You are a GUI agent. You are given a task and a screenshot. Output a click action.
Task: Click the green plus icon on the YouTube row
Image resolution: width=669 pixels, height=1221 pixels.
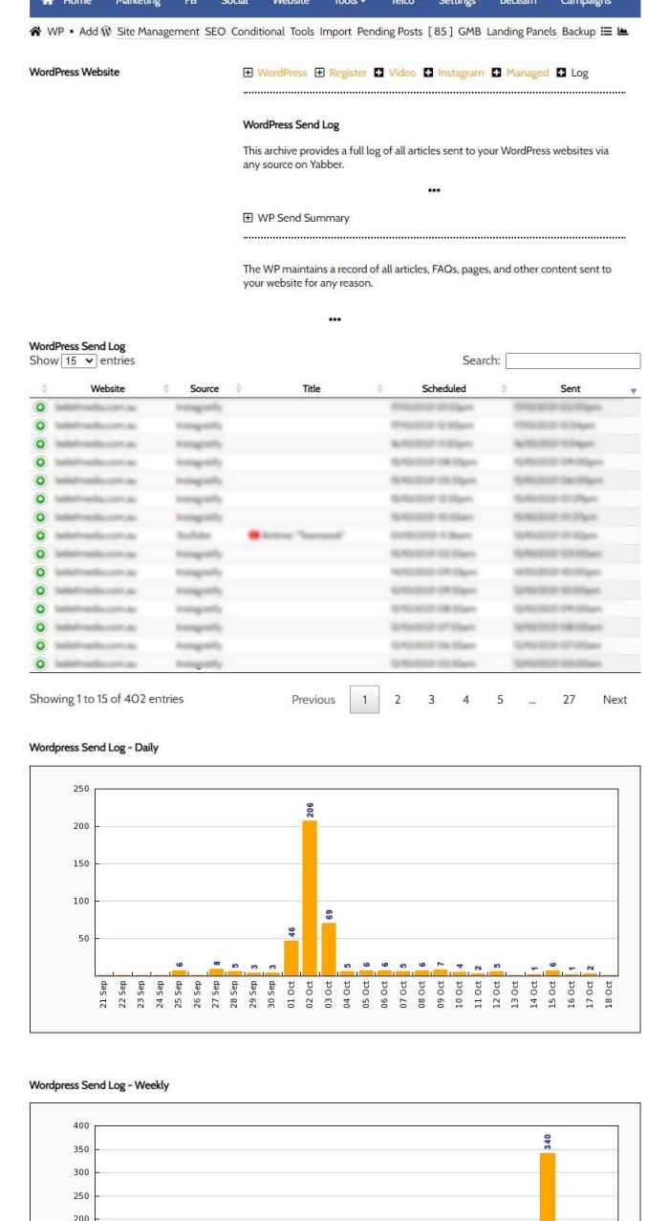point(40,535)
